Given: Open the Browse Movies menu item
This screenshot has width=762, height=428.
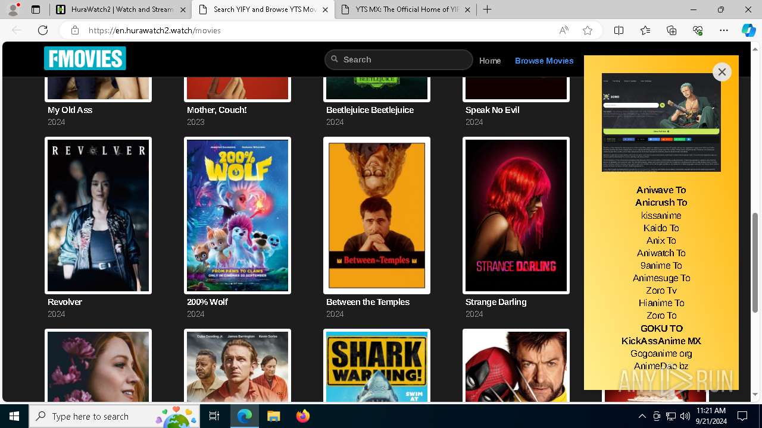Looking at the screenshot, I should coord(544,61).
